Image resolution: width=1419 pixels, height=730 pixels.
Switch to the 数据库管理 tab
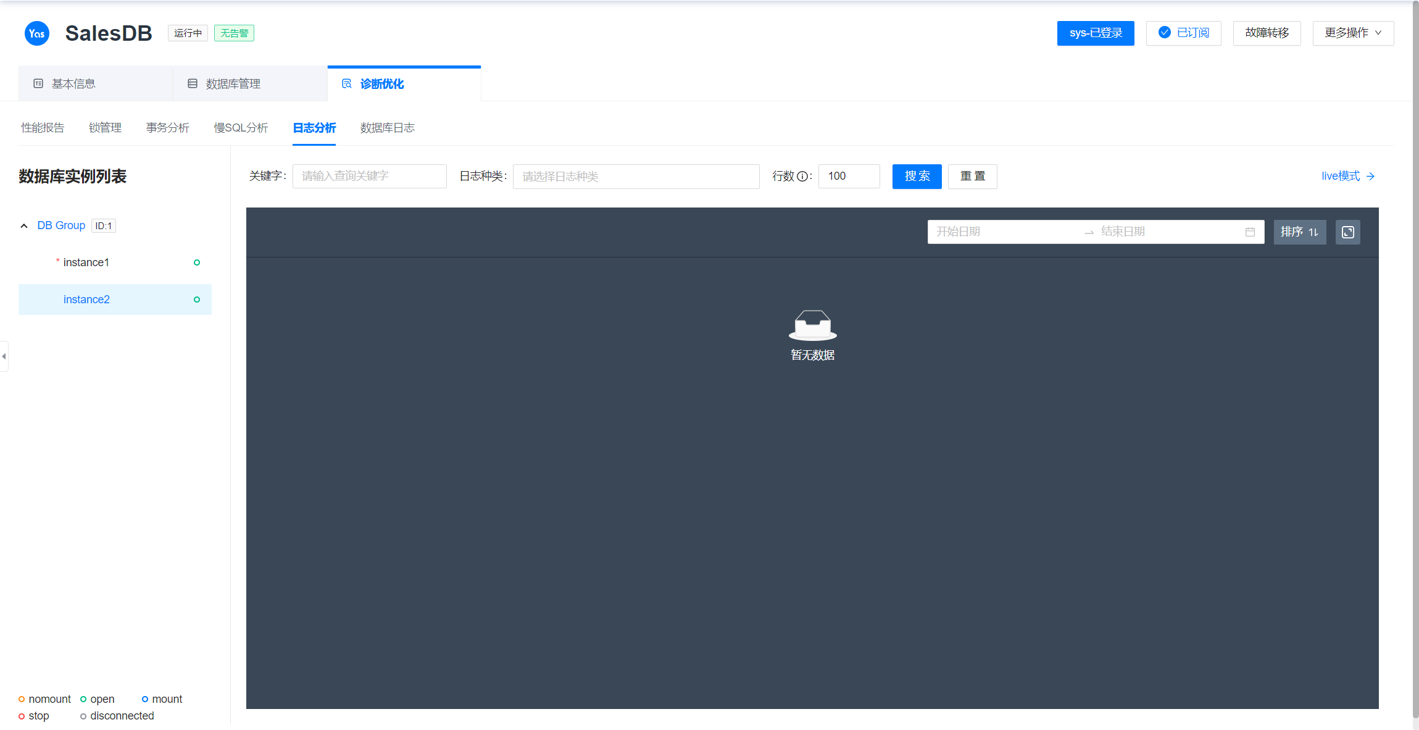(233, 84)
